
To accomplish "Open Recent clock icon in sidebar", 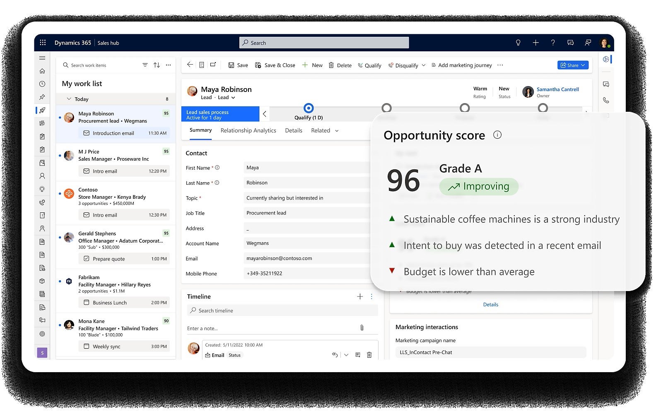I will coord(42,84).
